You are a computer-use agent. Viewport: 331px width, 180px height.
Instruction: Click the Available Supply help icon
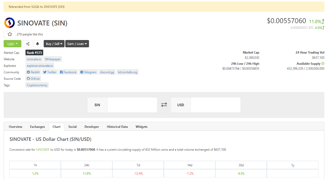tap(323, 64)
